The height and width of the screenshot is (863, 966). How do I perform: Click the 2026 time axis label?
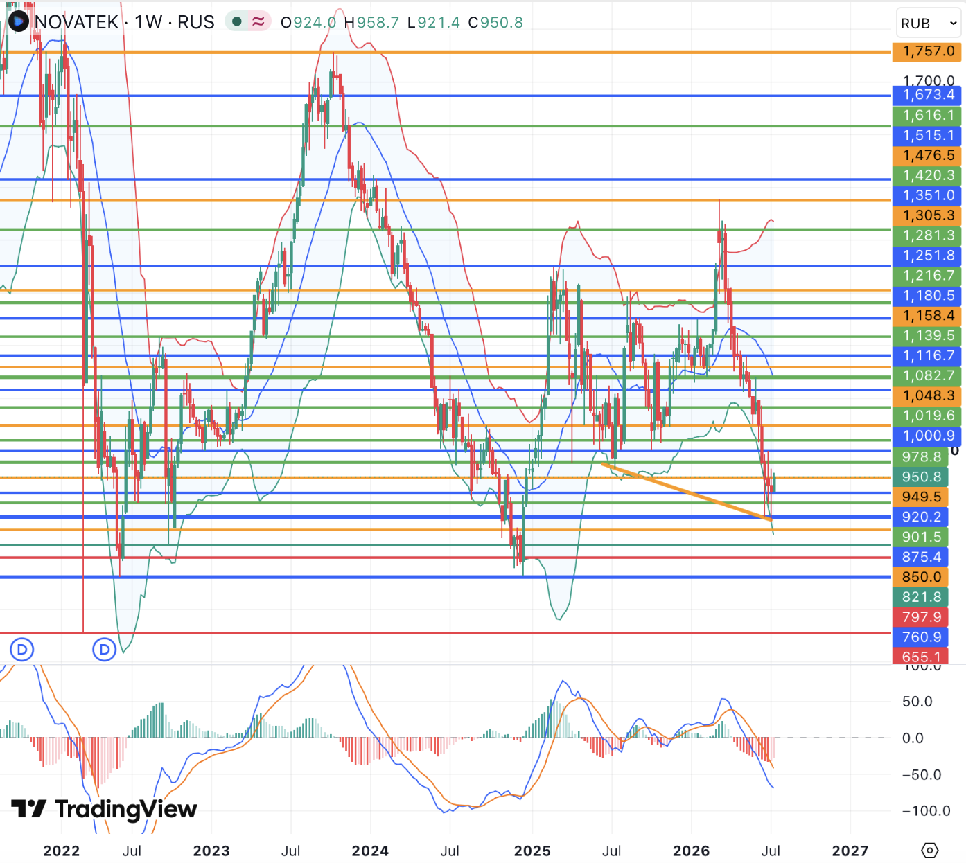(692, 851)
